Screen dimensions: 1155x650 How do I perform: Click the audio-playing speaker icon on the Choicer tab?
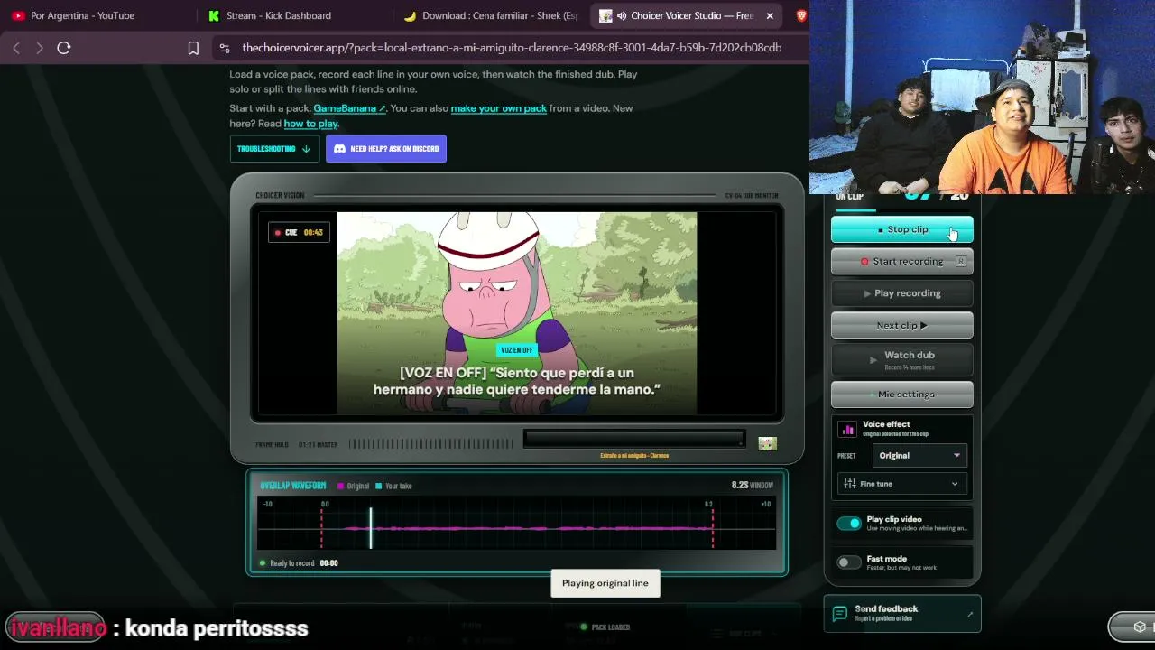pyautogui.click(x=622, y=15)
